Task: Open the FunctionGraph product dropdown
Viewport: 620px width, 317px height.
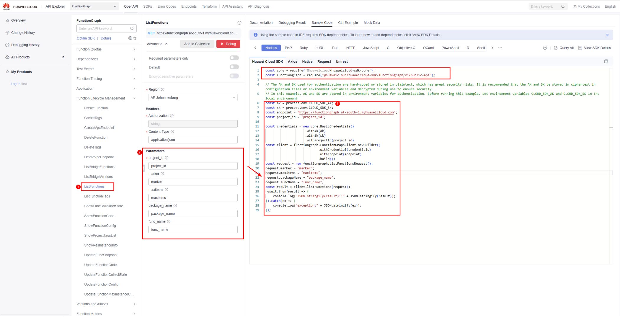Action: (x=94, y=6)
